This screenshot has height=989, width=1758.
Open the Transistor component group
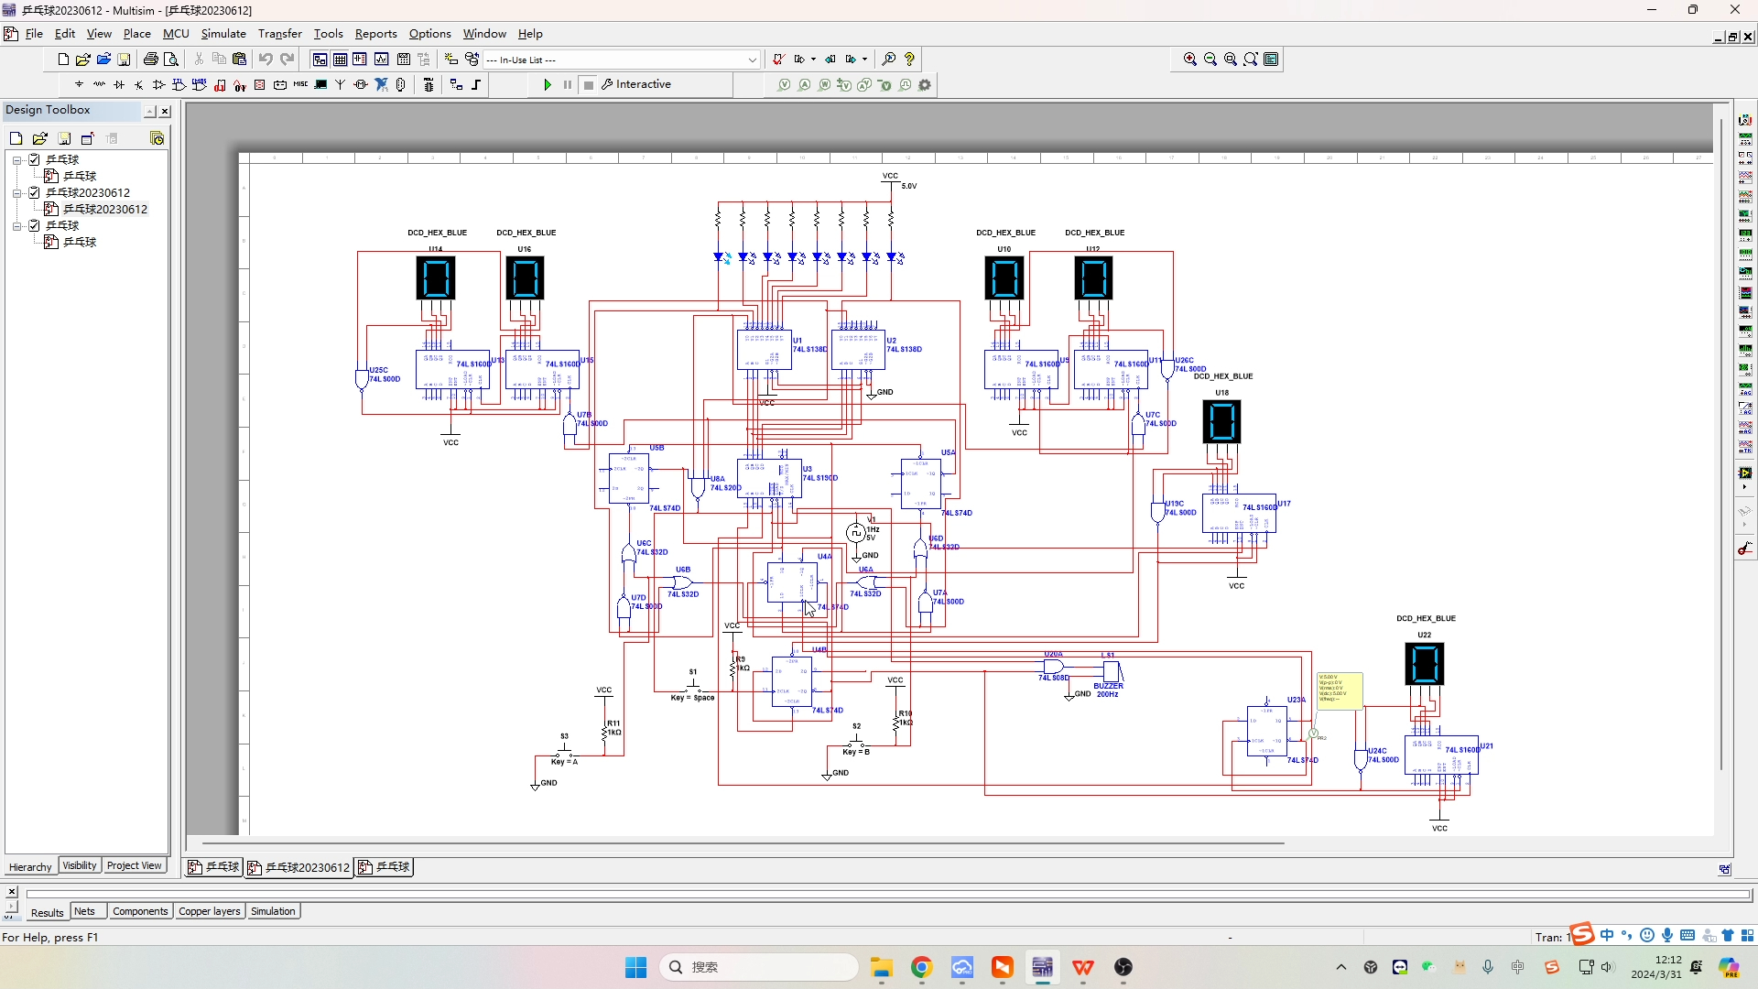pos(139,84)
